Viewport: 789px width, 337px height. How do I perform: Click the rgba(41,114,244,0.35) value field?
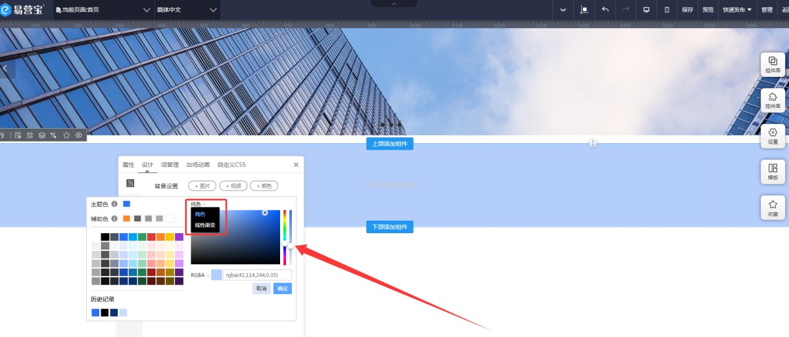[257, 275]
